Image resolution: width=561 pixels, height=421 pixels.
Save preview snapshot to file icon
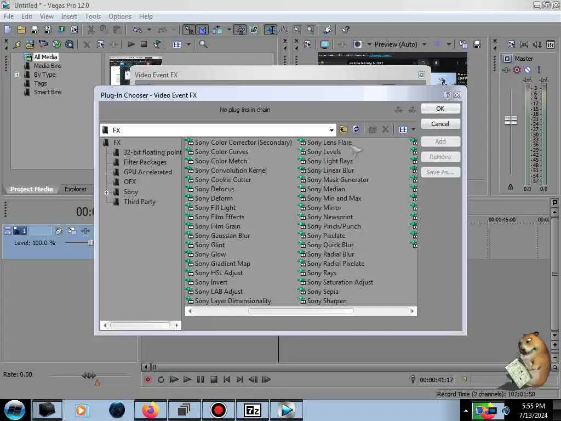pyautogui.click(x=477, y=44)
